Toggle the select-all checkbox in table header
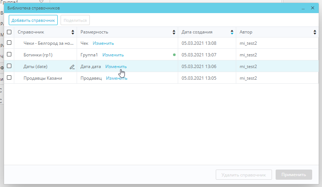 pyautogui.click(x=9, y=32)
